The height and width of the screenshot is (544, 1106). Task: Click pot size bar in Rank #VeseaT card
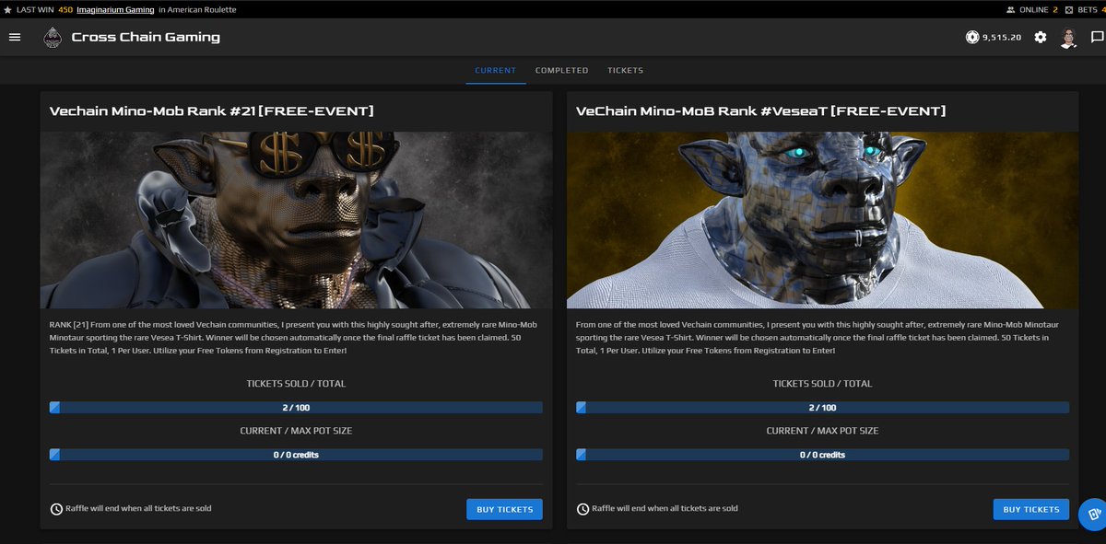click(x=822, y=455)
